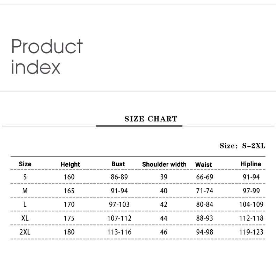Click the 119-123 hipline value

click(251, 232)
